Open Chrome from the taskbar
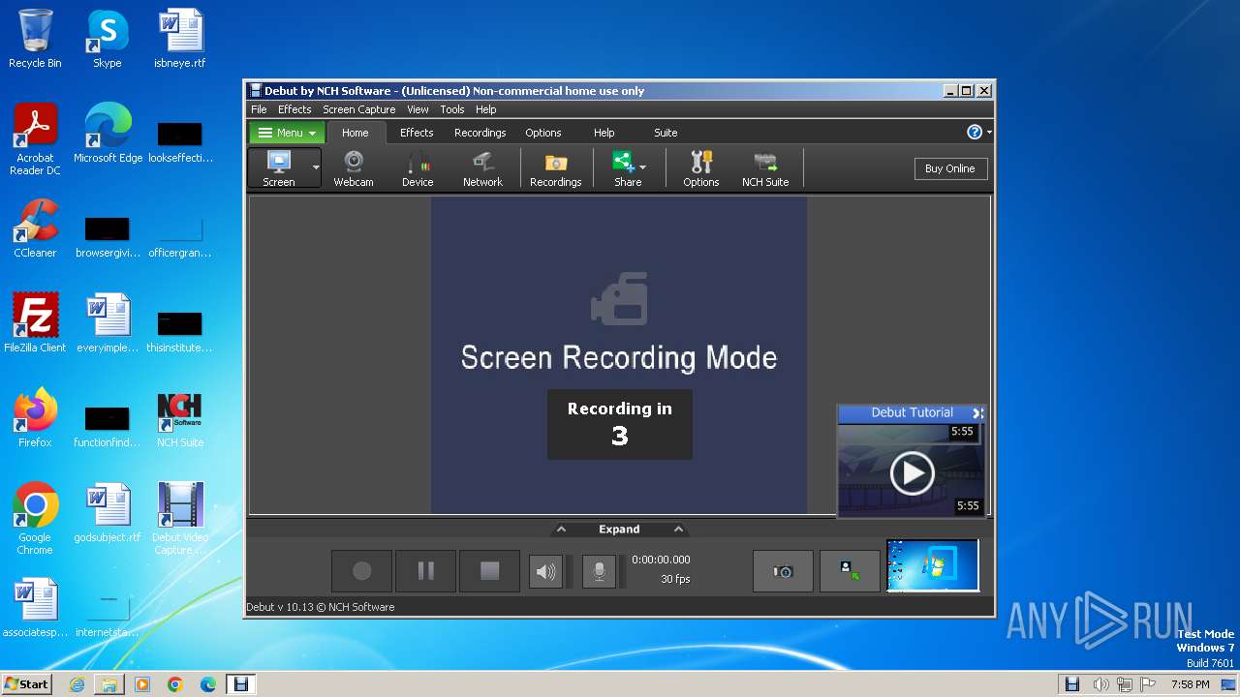This screenshot has width=1240, height=697. pyautogui.click(x=175, y=684)
